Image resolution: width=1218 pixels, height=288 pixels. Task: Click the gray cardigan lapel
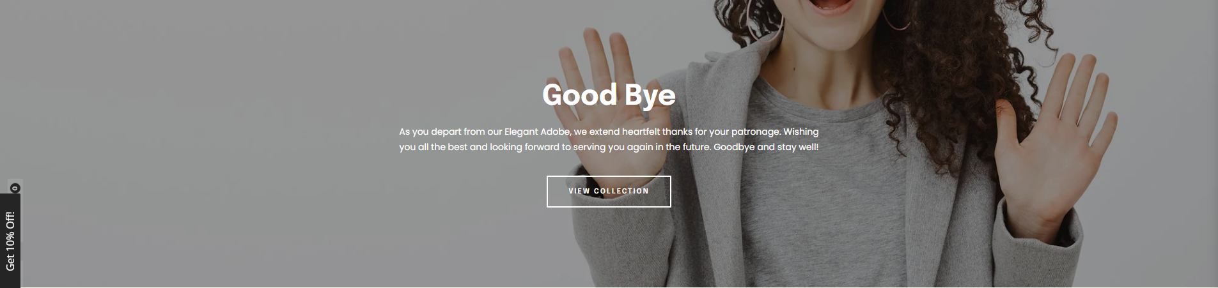point(722,128)
